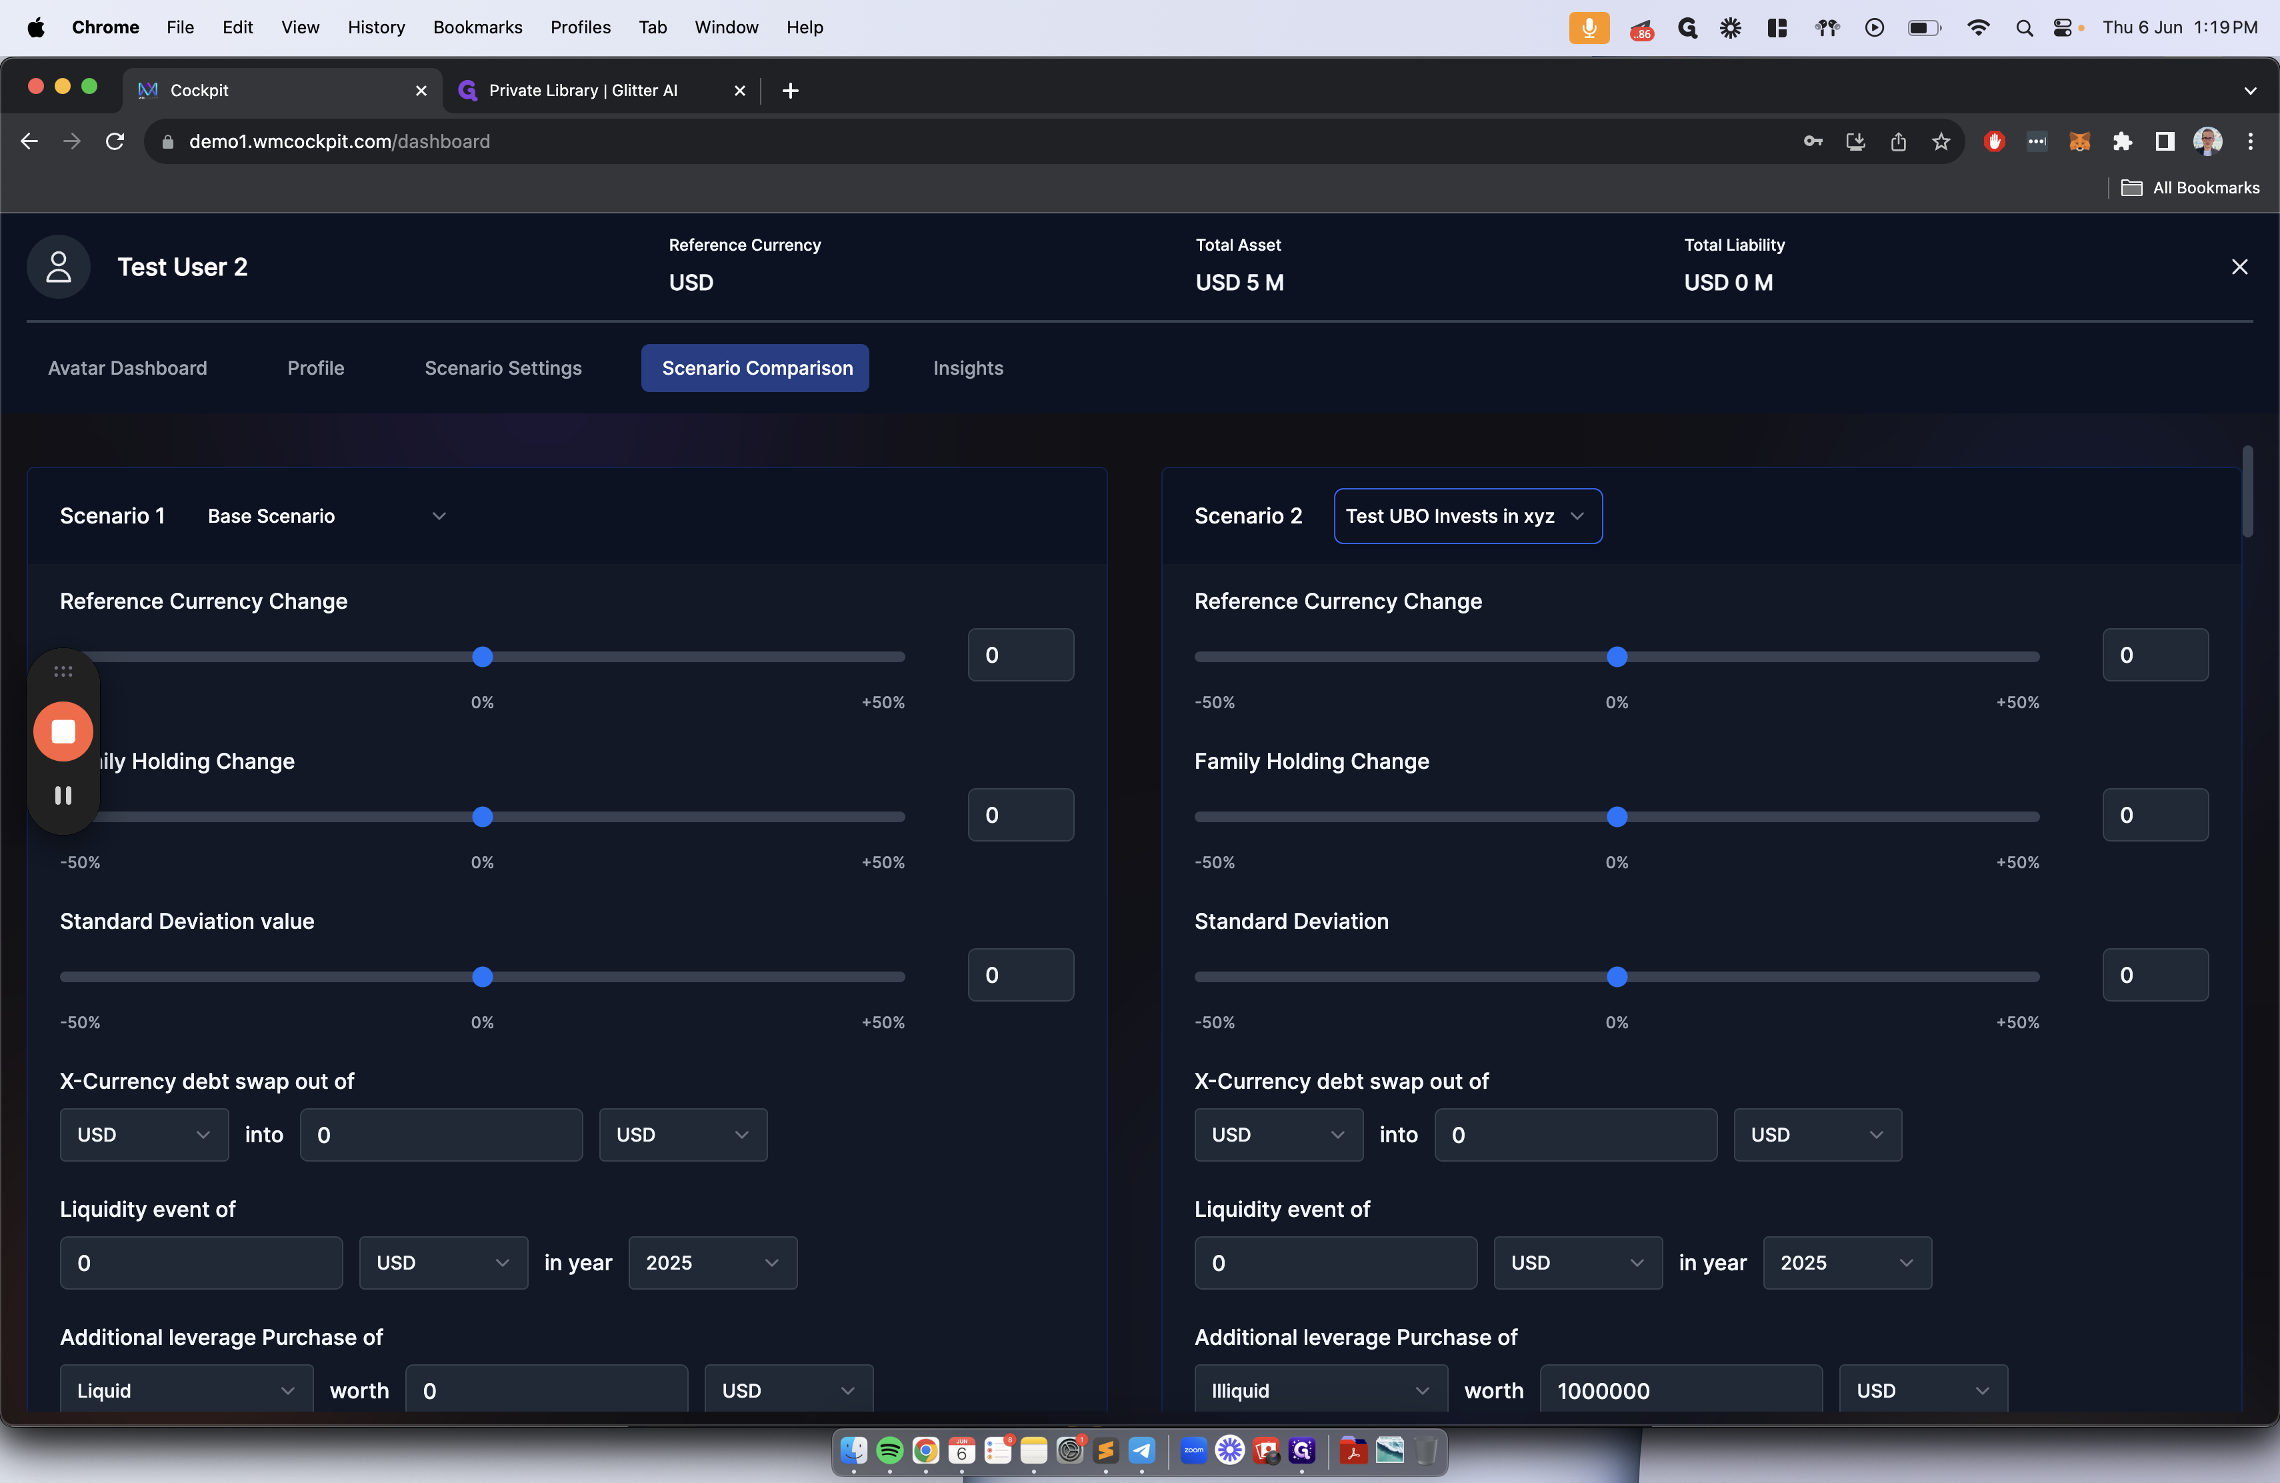Viewport: 2280px width, 1483px height.
Task: Toggle the Chrome side panel icon
Action: [x=2164, y=141]
